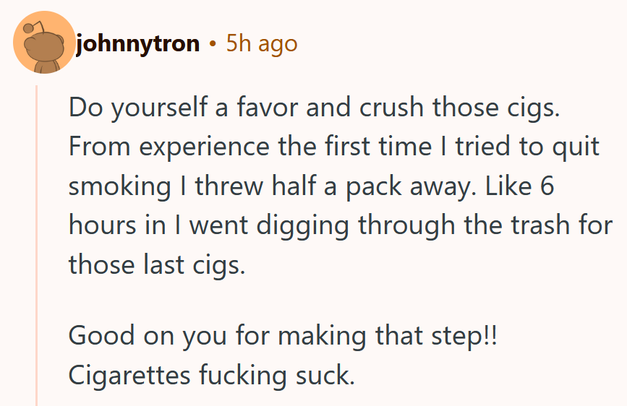Image resolution: width=627 pixels, height=406 pixels.
Task: Click the sentence "Cigarettes fucking suck."
Action: pyautogui.click(x=212, y=375)
